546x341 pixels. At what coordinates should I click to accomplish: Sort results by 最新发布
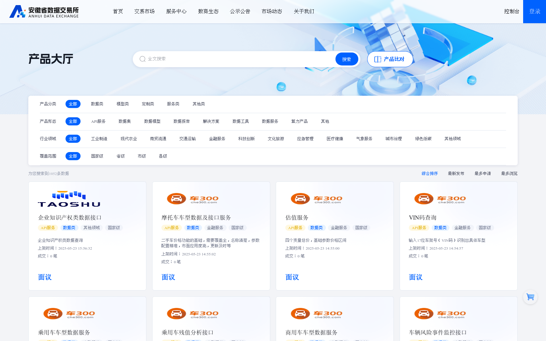pyautogui.click(x=456, y=174)
